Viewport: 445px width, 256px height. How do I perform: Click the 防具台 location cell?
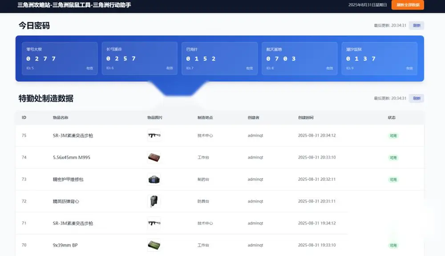coord(203,201)
